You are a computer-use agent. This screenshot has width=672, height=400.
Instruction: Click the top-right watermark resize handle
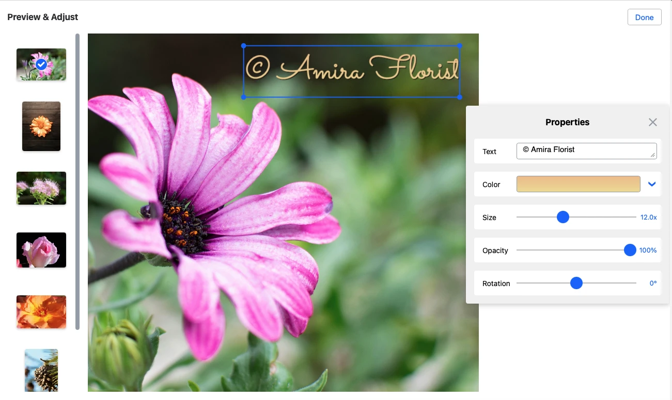pos(460,46)
